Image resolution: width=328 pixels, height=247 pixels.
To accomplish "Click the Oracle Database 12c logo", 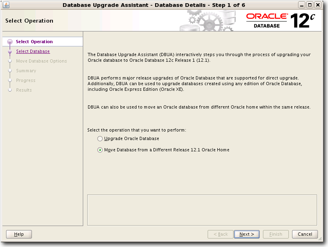I will (280, 21).
